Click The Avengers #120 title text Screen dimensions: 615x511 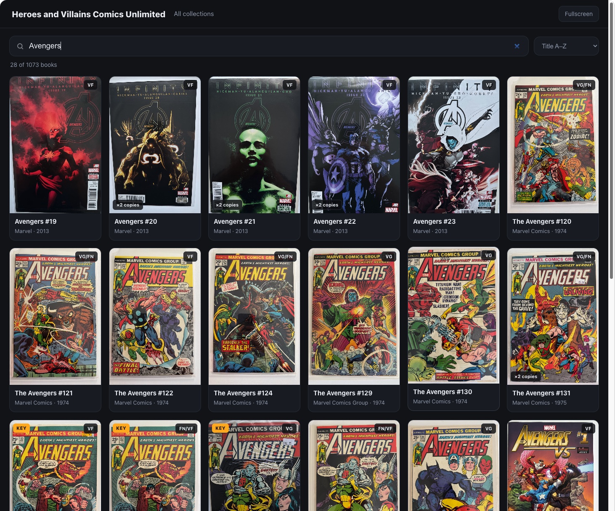[542, 222]
